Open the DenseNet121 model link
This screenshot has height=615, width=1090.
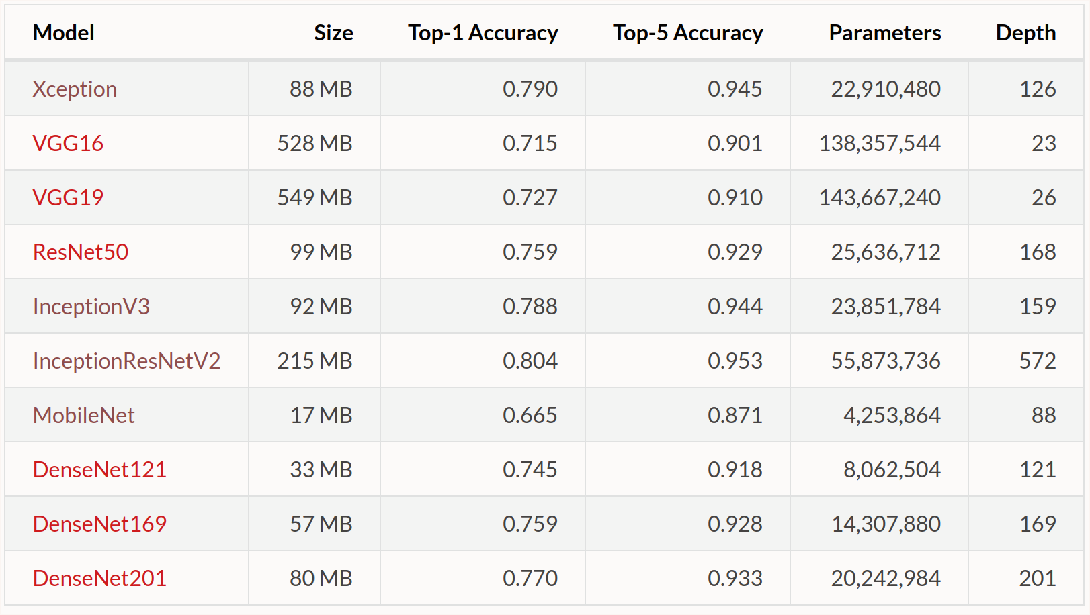pyautogui.click(x=99, y=469)
